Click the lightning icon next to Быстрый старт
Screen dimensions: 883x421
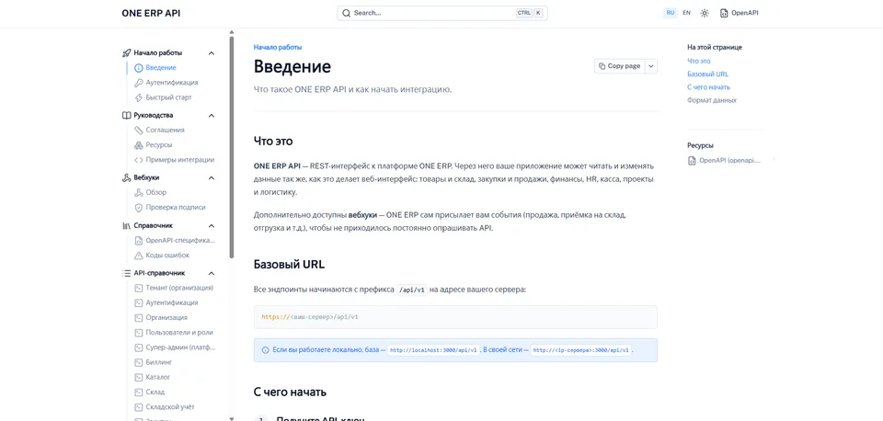click(139, 97)
